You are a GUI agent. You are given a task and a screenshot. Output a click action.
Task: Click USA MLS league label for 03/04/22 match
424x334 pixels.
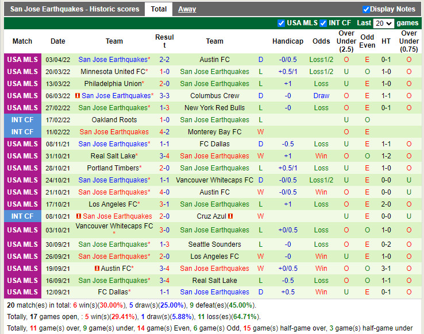22,60
